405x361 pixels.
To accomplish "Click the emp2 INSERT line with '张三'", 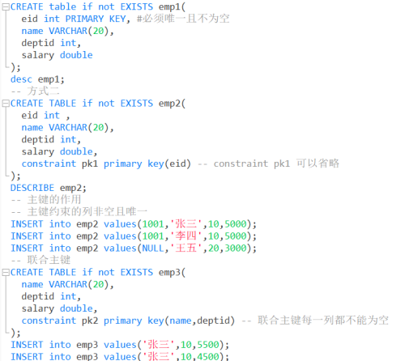I will pos(134,224).
